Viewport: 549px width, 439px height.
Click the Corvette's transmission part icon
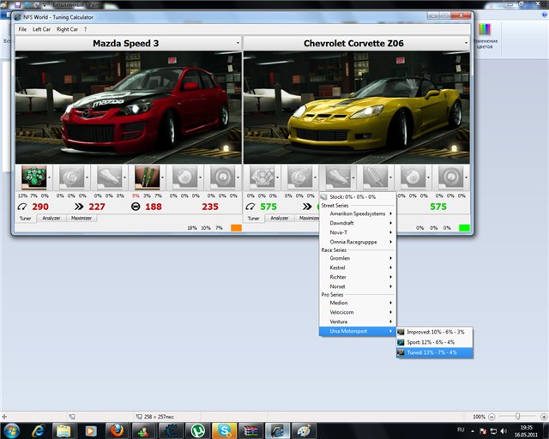click(338, 177)
